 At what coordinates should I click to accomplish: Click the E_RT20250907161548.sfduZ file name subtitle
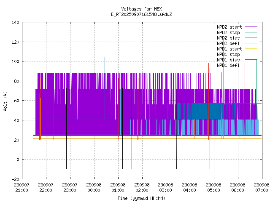tap(141, 14)
